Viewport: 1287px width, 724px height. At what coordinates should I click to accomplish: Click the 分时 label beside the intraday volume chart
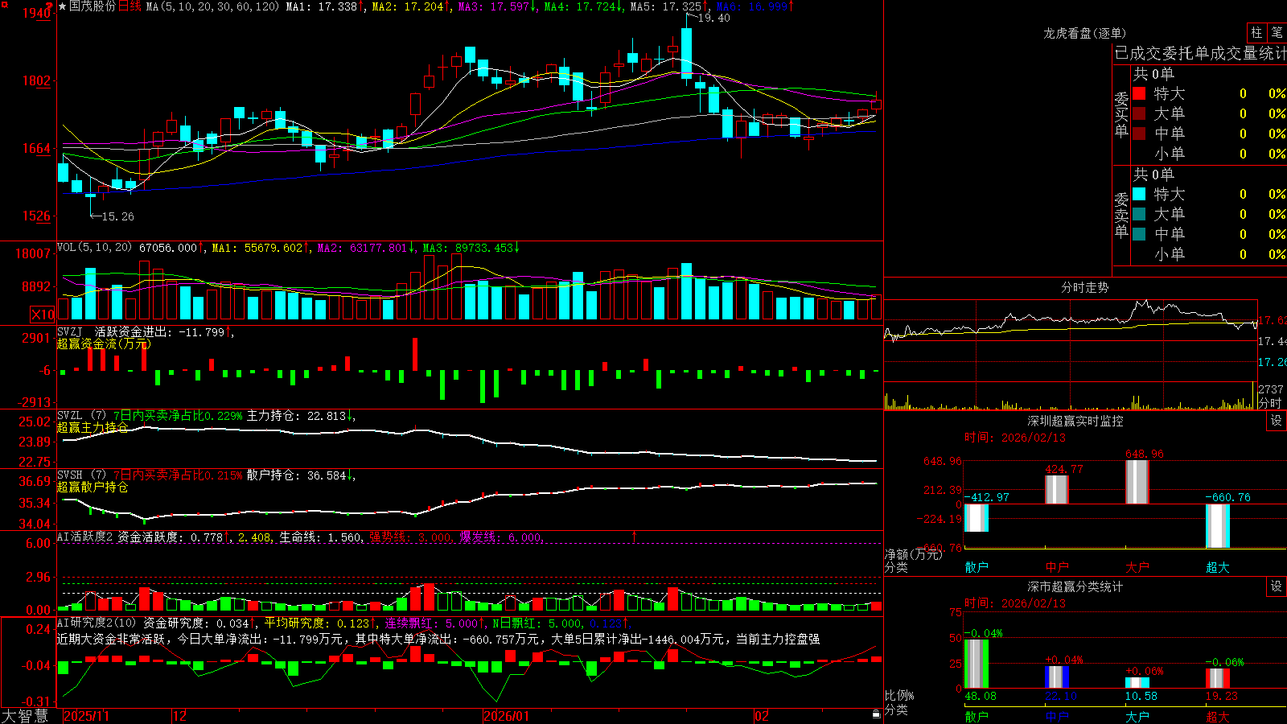tap(1270, 403)
